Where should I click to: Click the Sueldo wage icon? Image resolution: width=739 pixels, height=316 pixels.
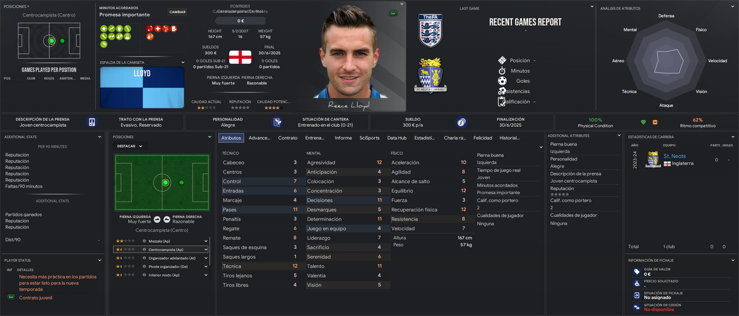(461, 122)
